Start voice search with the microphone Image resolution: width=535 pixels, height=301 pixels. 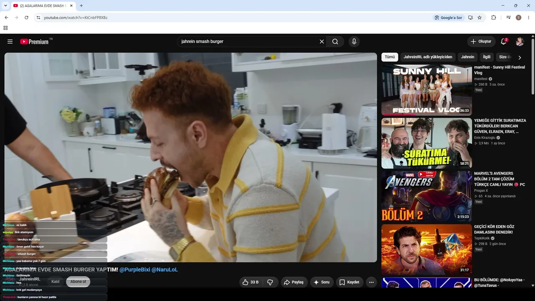click(354, 41)
